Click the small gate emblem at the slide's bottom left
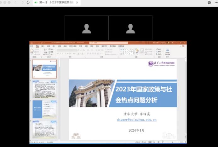This screenshot has width=218, height=147. coord(76,135)
